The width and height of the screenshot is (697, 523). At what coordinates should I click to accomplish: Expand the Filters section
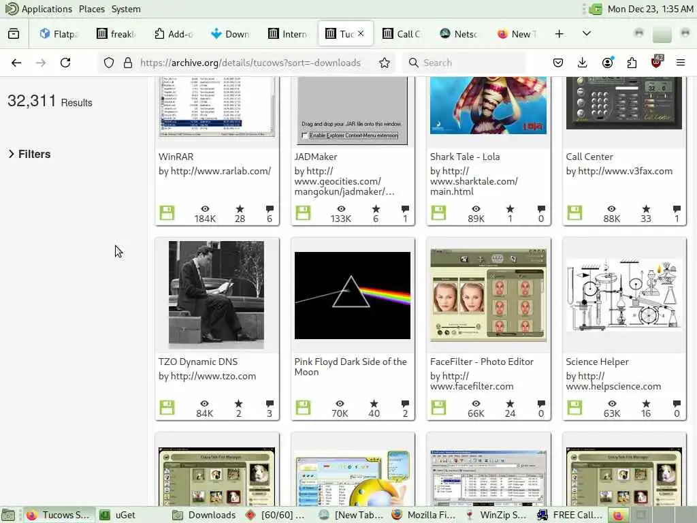click(x=30, y=154)
